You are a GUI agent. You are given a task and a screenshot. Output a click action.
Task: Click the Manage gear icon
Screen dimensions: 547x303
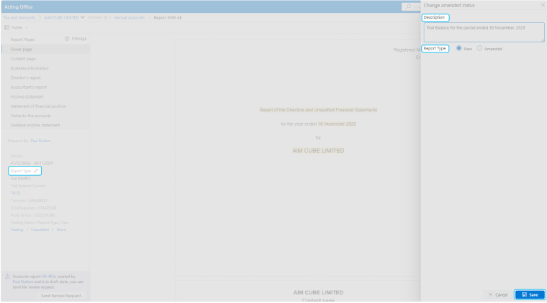click(67, 39)
